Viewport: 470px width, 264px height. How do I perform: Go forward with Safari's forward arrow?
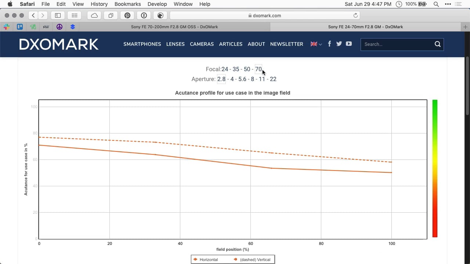[x=43, y=15]
